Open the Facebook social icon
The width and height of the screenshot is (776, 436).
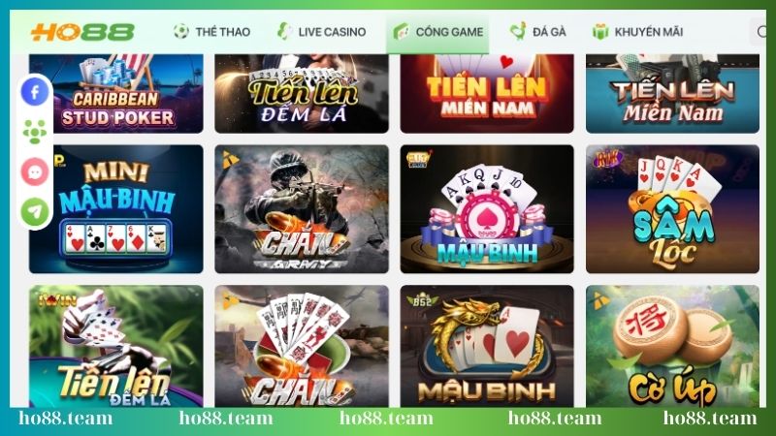point(35,92)
